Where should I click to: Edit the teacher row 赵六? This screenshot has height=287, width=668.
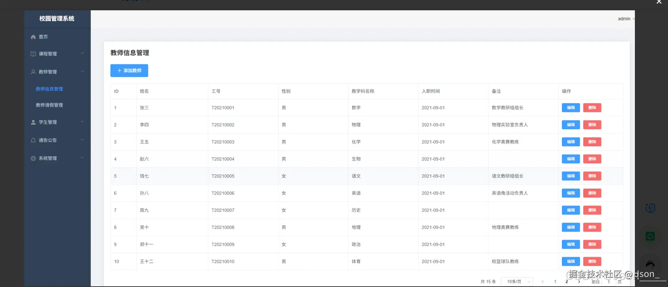tap(571, 159)
